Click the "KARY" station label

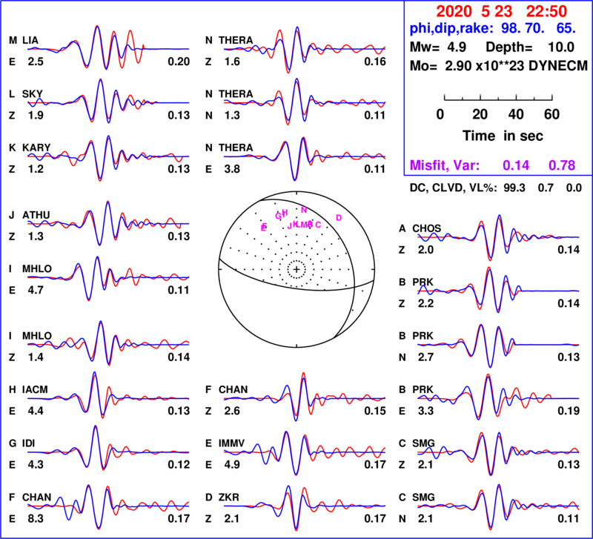(x=36, y=148)
